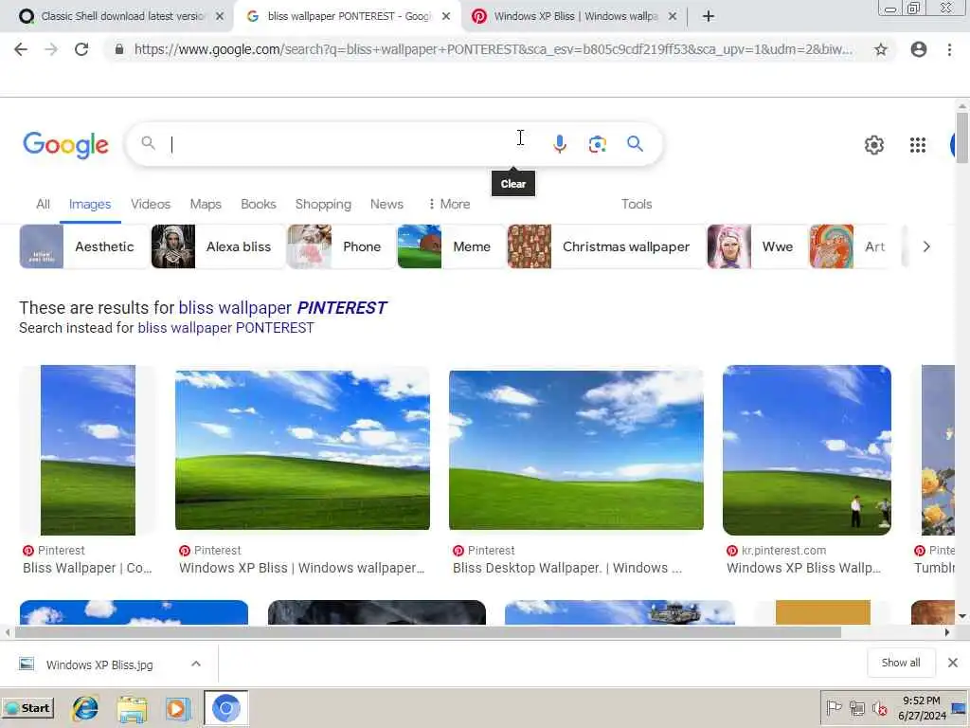Viewport: 970px width, 728px height.
Task: Open the Bliss Desktop Wallpaper thumbnail
Action: click(x=576, y=450)
